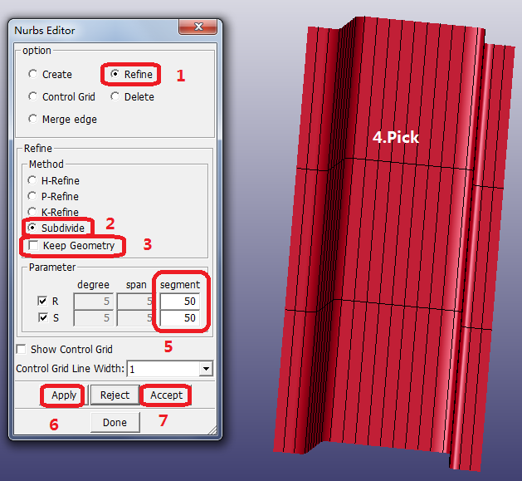Viewport: 522px width, 481px height.
Task: Uncheck the R parameter checkbox
Action: [x=42, y=301]
